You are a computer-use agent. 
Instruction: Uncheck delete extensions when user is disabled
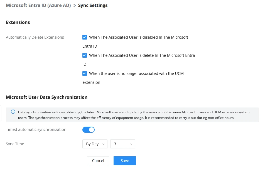tap(85, 37)
